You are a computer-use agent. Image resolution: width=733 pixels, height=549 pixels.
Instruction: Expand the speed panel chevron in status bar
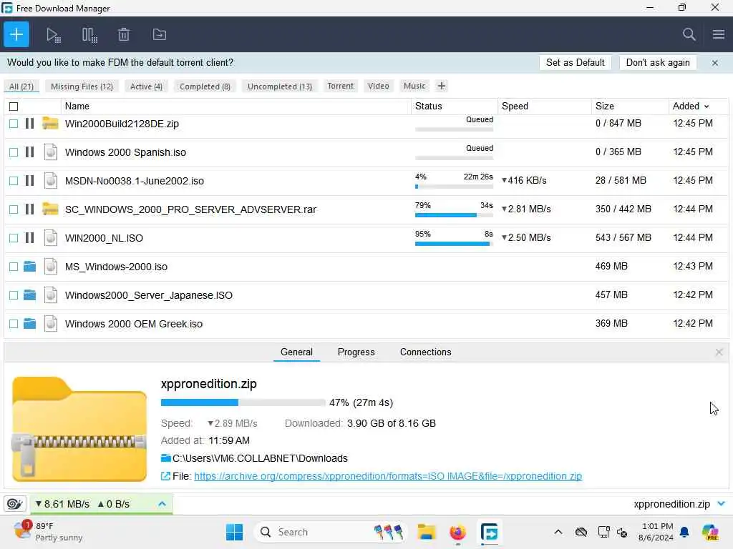pyautogui.click(x=162, y=504)
